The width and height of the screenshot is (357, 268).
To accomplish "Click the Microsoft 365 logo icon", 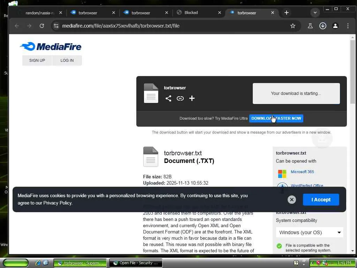I will (x=282, y=174).
